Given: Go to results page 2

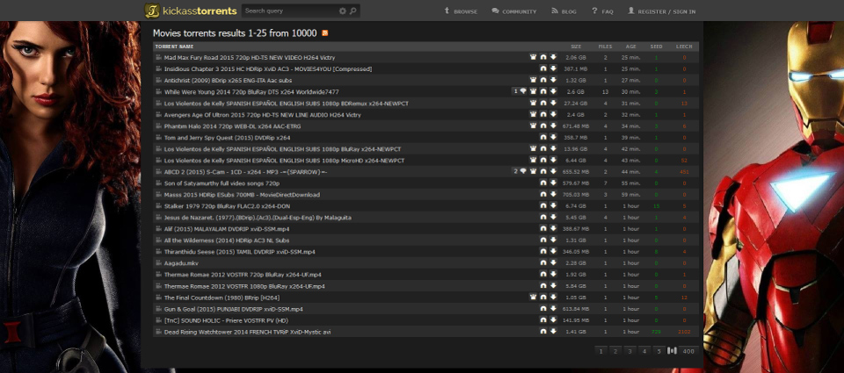Looking at the screenshot, I should (x=615, y=351).
